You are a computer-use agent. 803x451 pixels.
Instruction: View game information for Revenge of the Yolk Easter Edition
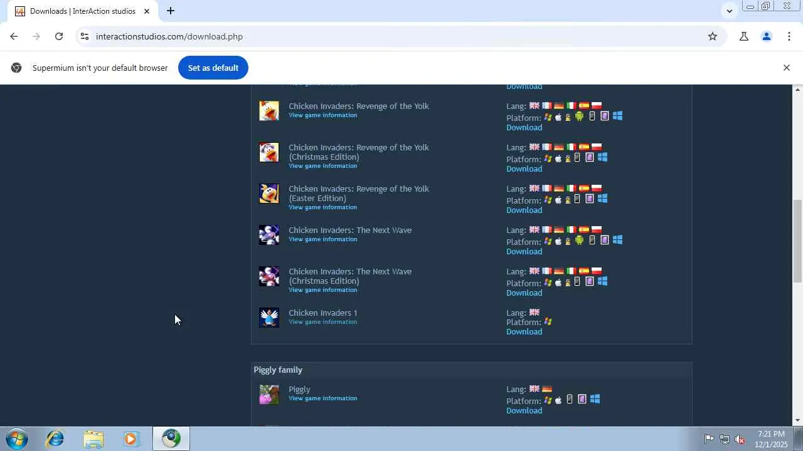pyautogui.click(x=323, y=207)
